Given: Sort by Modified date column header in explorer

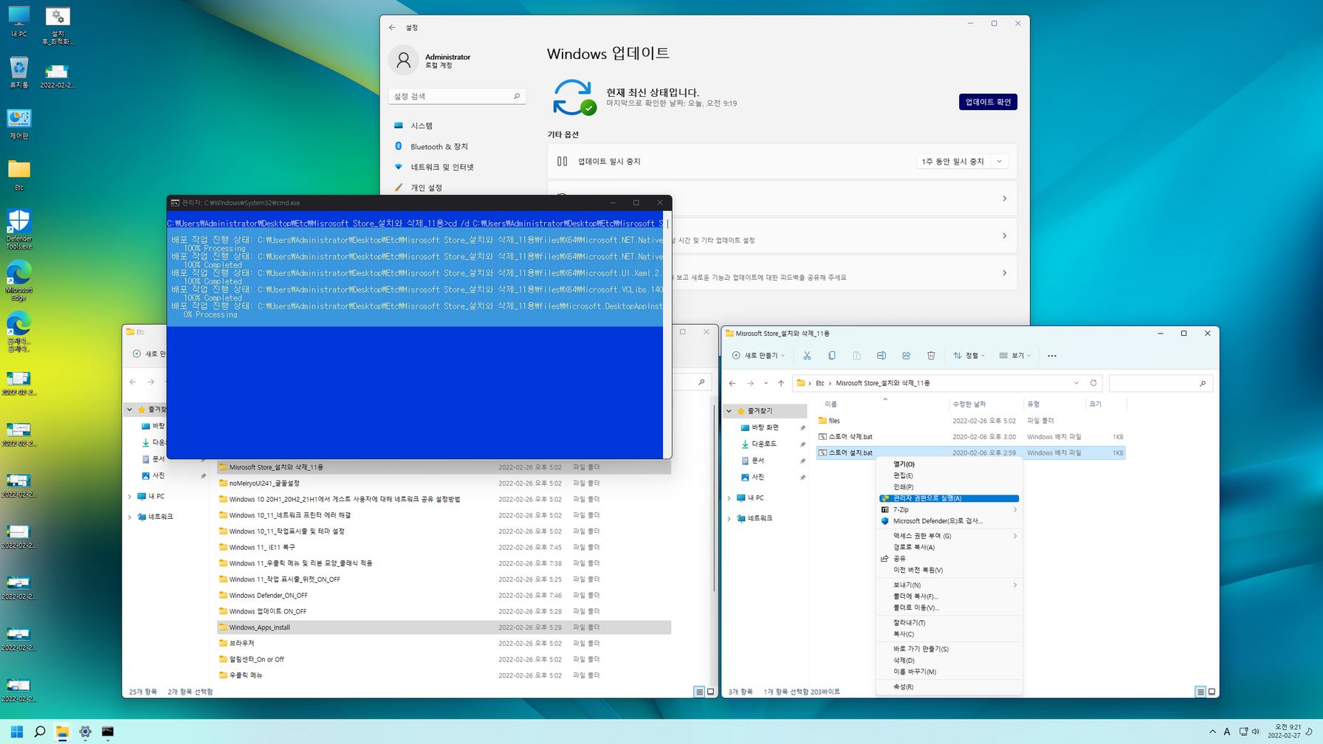Looking at the screenshot, I should pyautogui.click(x=986, y=404).
